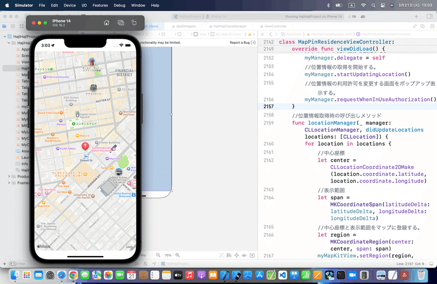437x284 pixels.
Task: Open the Align constraints button
Action: [x=229, y=255]
